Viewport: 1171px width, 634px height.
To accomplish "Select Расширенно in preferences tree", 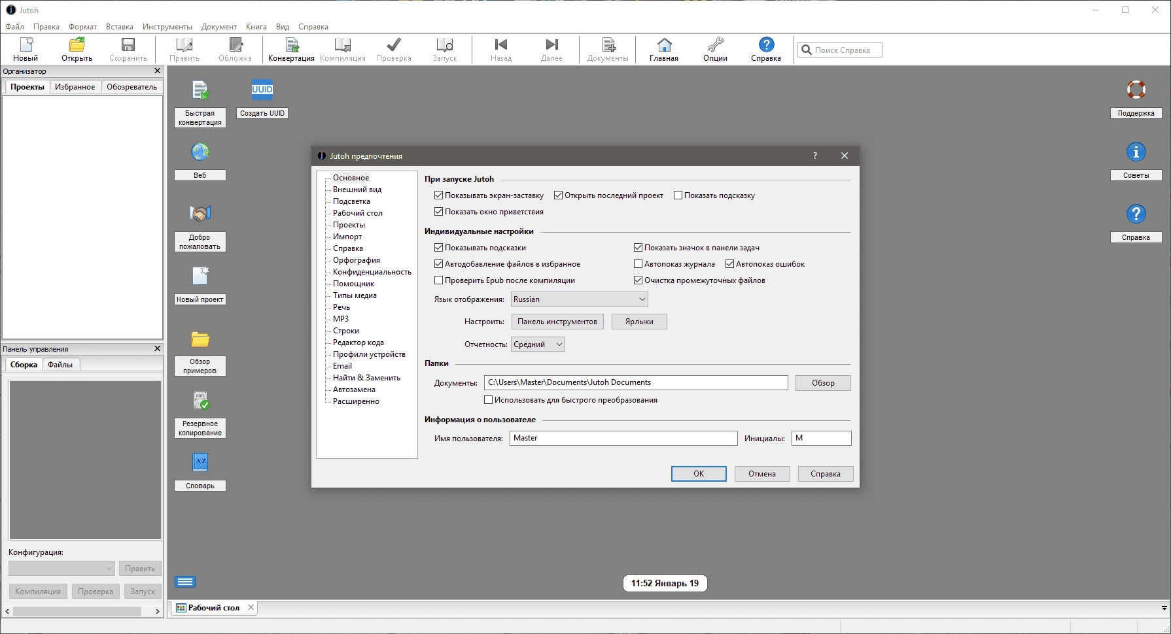I will [x=356, y=401].
